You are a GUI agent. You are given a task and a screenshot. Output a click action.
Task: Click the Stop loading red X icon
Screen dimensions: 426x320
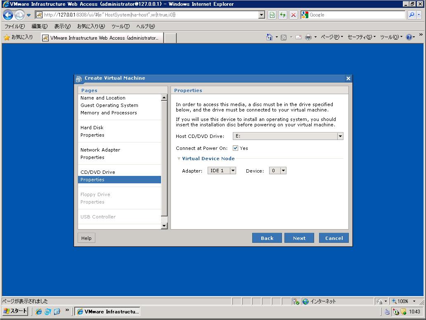[x=293, y=15]
